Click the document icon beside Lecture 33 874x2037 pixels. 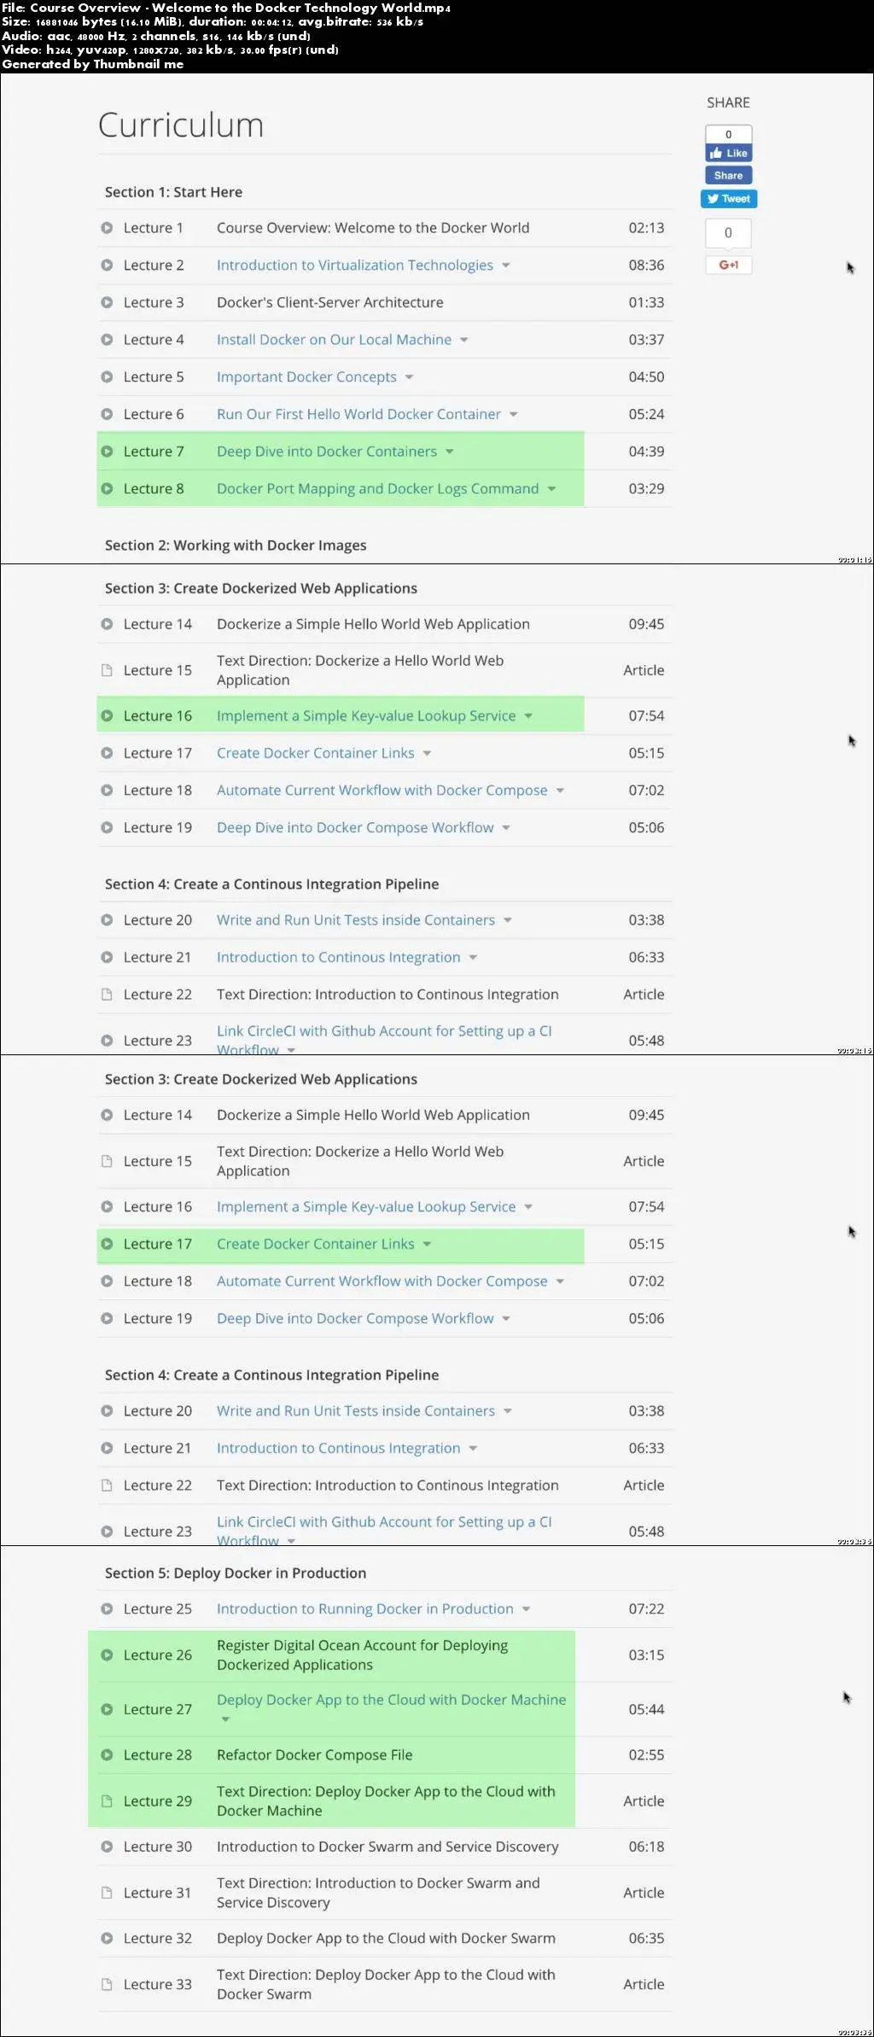(107, 1984)
